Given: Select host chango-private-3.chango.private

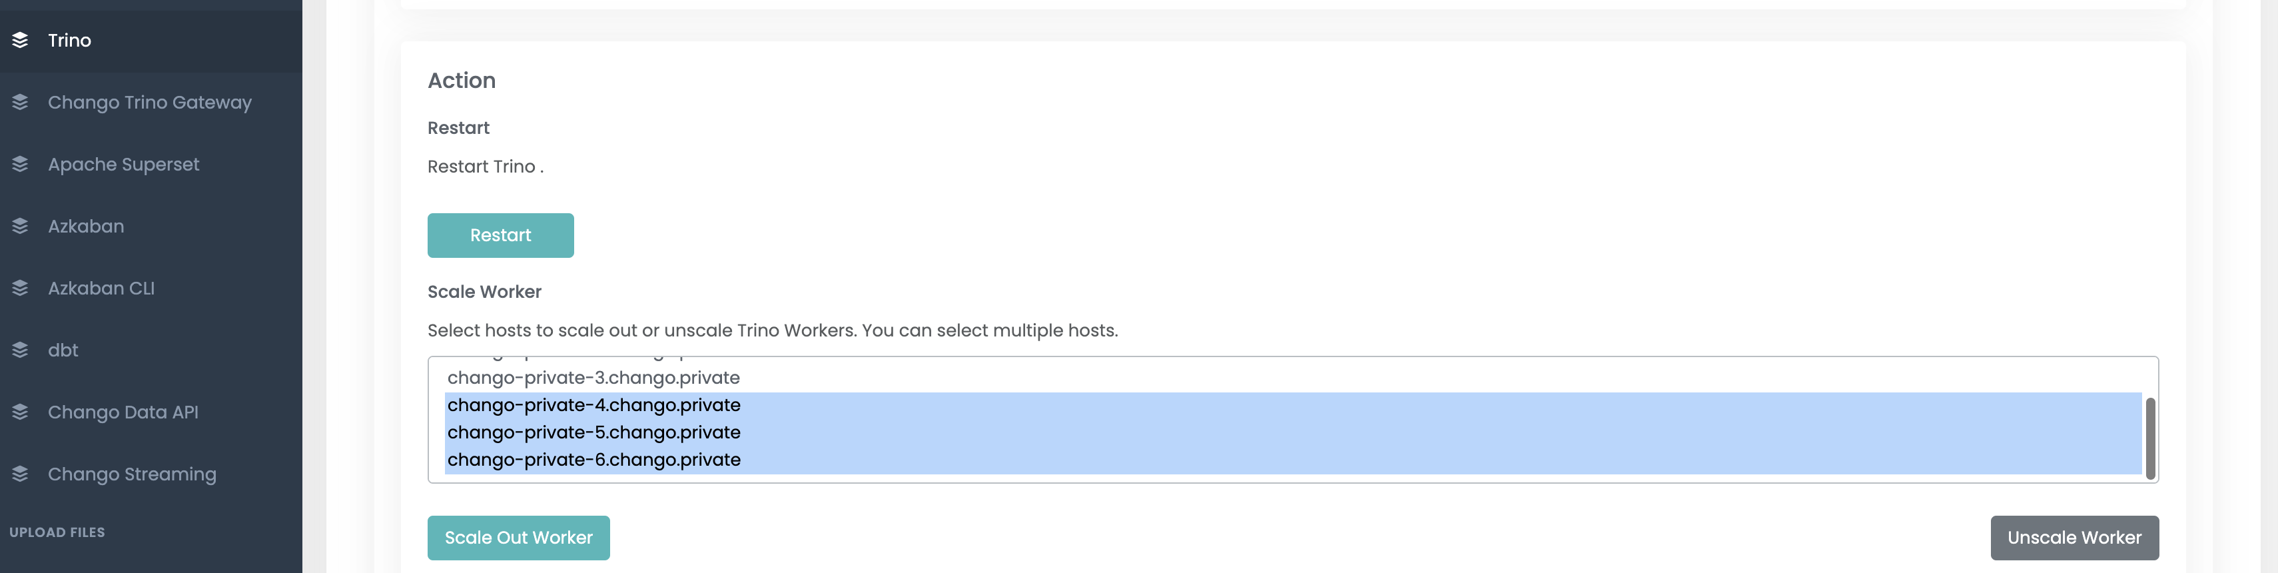Looking at the screenshot, I should 1293,378.
